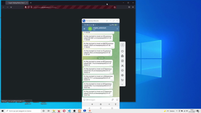Open the emoji picker in Telegram
Screen dimensions: 201x113
tap(84, 100)
